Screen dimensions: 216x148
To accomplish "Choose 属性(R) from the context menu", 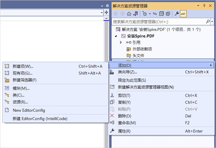I will click(161, 131).
